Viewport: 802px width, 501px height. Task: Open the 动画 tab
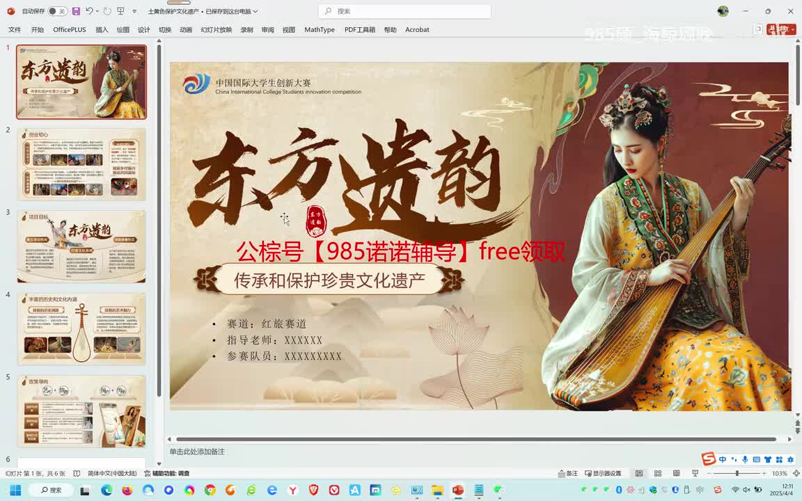coord(186,30)
